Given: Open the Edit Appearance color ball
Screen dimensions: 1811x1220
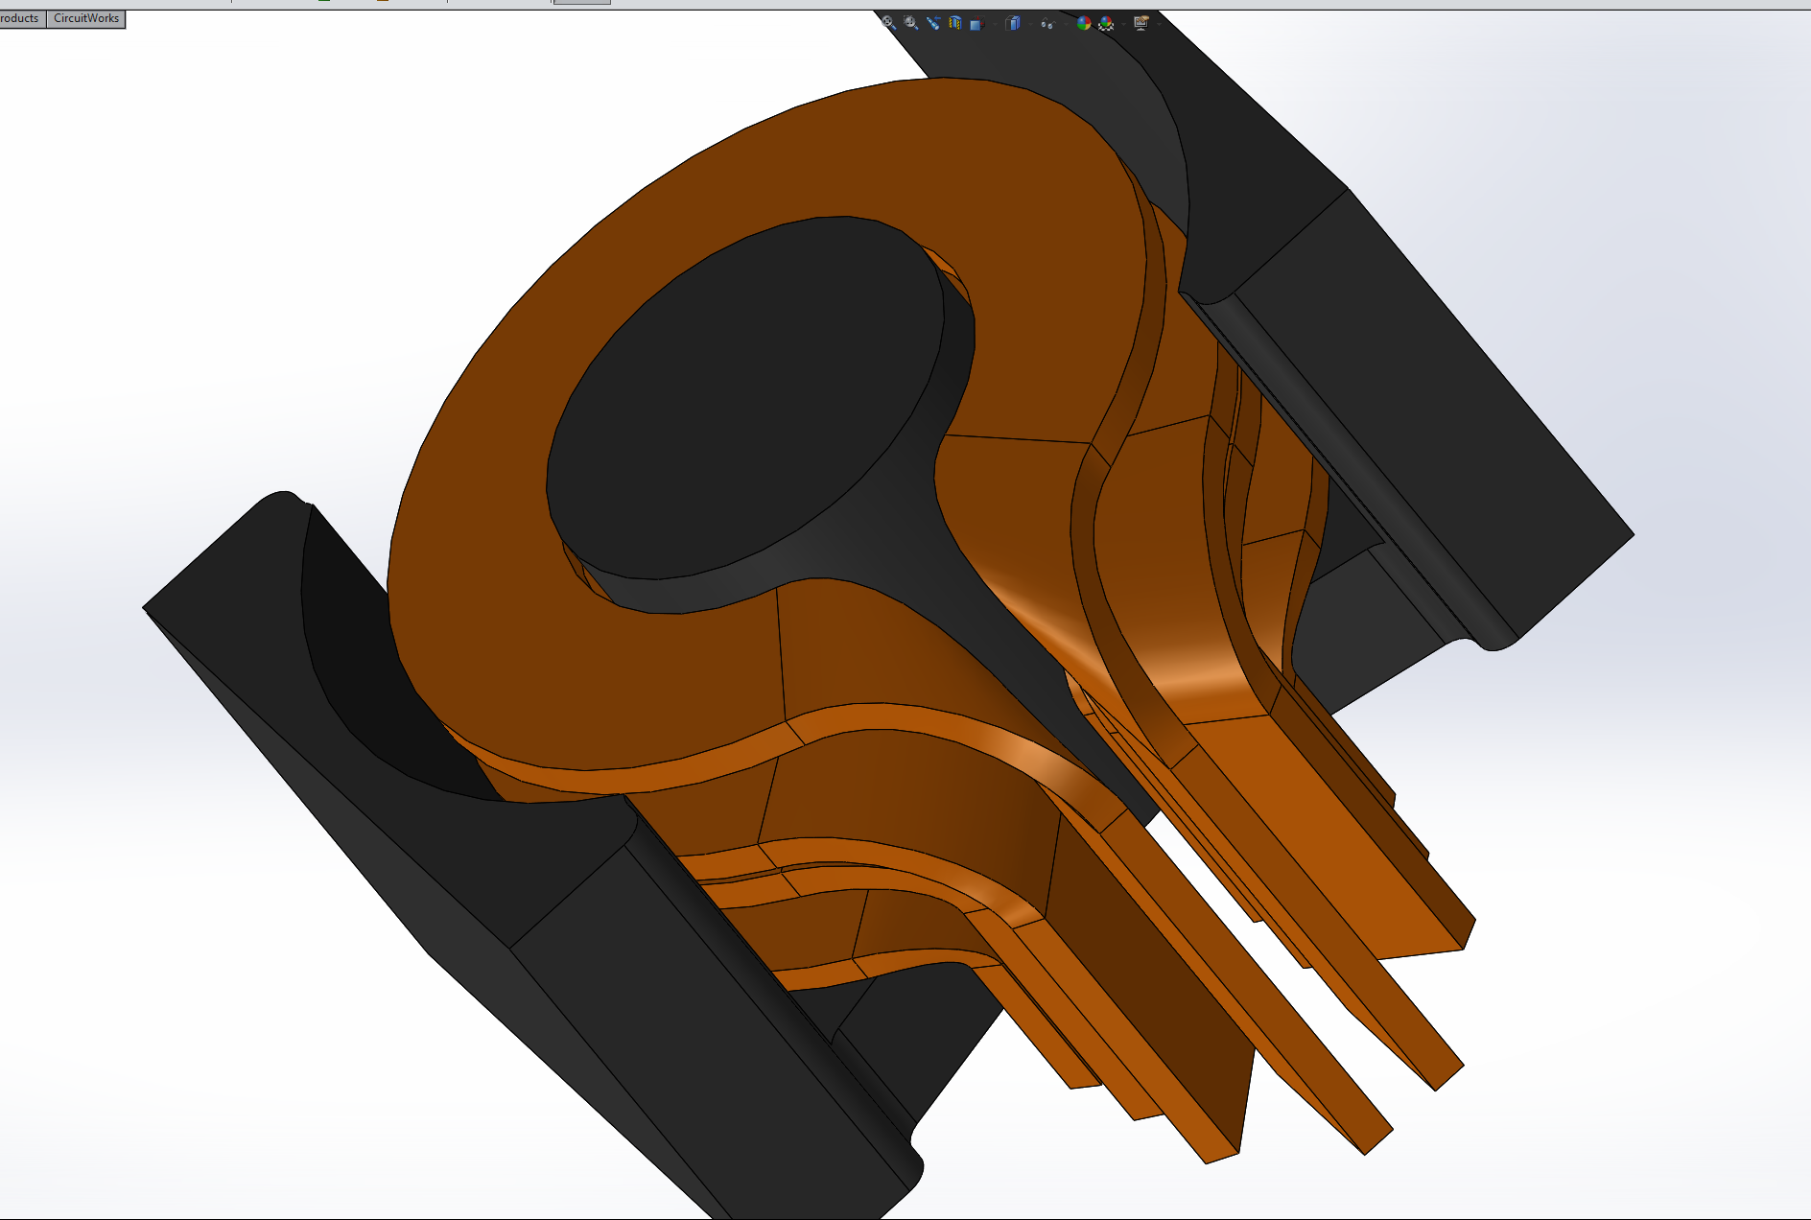Looking at the screenshot, I should (1084, 23).
